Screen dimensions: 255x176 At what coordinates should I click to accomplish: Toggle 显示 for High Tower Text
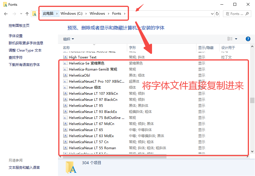click(x=201, y=57)
